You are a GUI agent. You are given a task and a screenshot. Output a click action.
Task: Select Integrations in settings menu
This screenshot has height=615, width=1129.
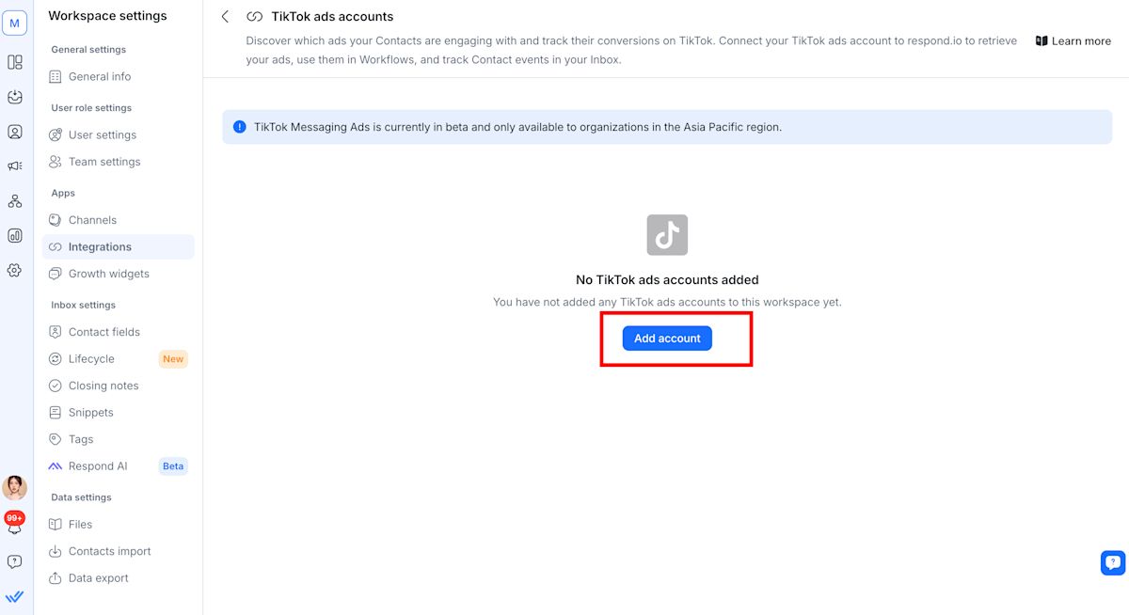pyautogui.click(x=100, y=247)
